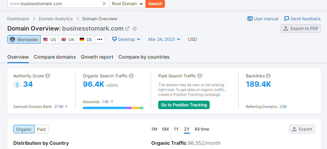Open the Compare domains tab

[x=55, y=57]
